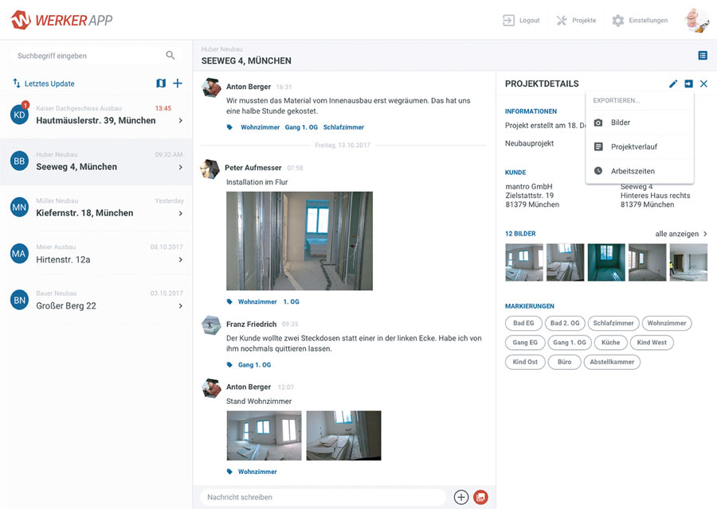717x509 pixels.
Task: Open the Installation im Flur photo
Action: 300,240
